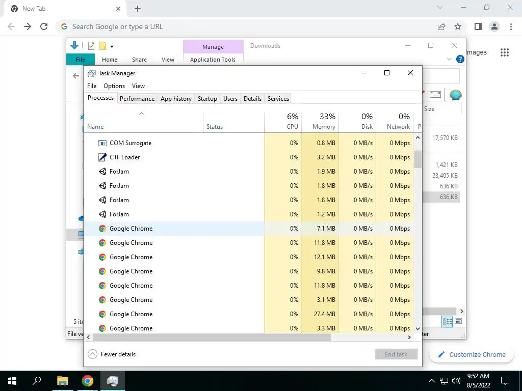Viewport: 522px width, 391px height.
Task: Switch to the Startup tab
Action: coord(207,99)
